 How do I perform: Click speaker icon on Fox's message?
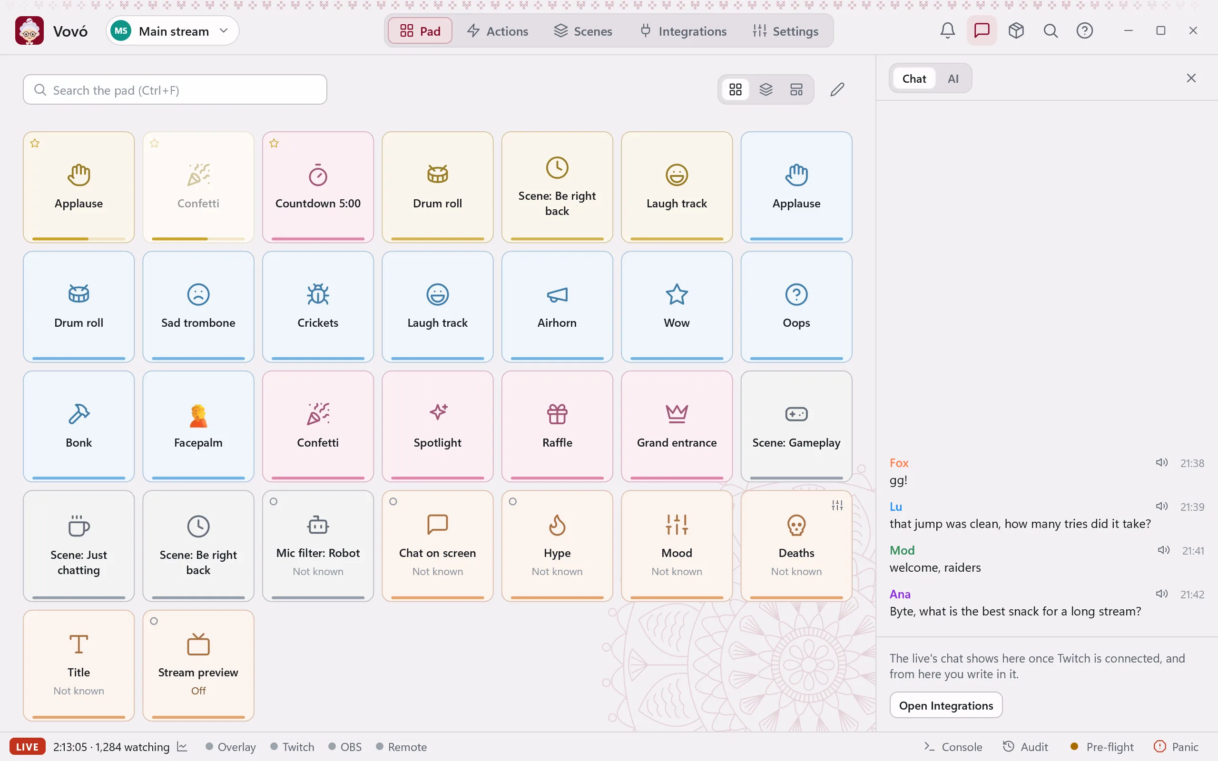coord(1162,462)
